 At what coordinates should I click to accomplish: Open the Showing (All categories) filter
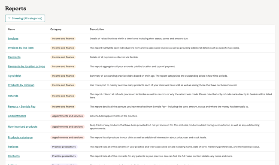tap(25, 18)
